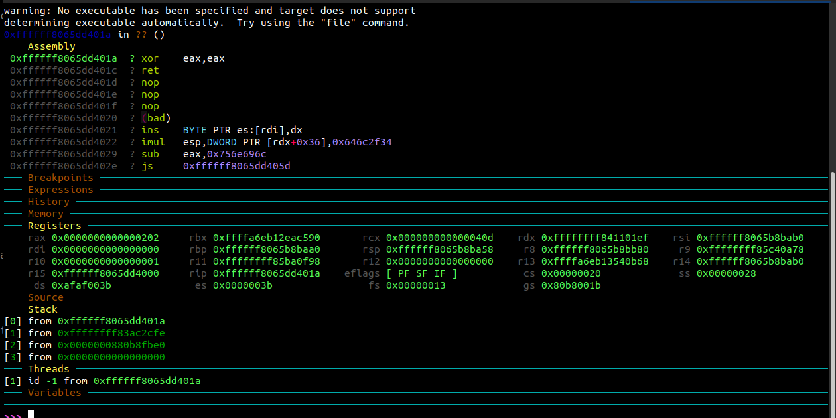Click the rbp register value
The image size is (836, 418).
tap(267, 249)
